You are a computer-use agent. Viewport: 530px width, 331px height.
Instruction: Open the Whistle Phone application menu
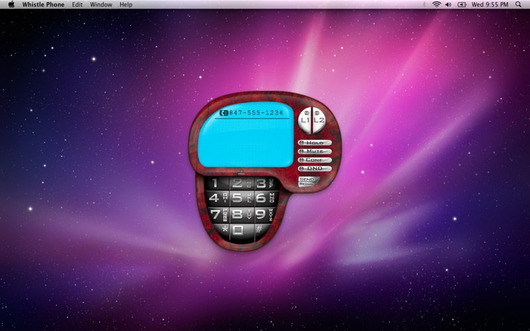click(x=43, y=5)
